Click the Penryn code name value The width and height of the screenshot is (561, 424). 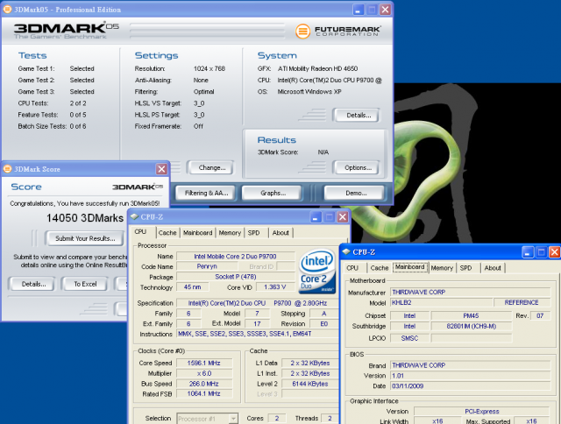coord(207,266)
